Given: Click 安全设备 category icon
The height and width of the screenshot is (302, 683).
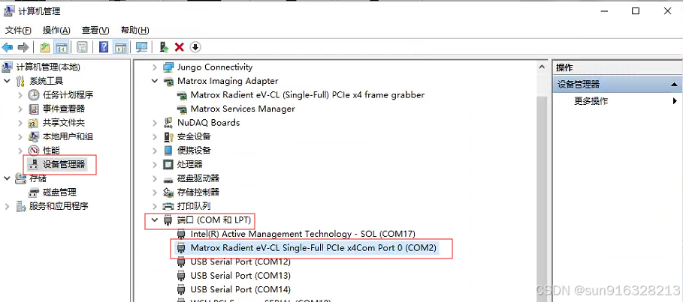Looking at the screenshot, I should click(168, 137).
